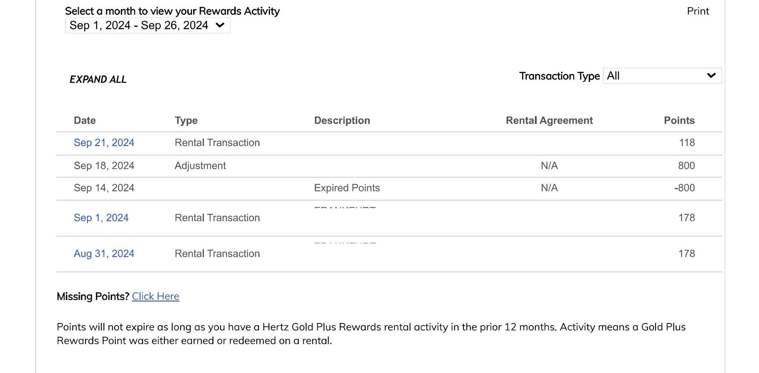Select the Sep 18, 2024 date cell

tap(104, 166)
